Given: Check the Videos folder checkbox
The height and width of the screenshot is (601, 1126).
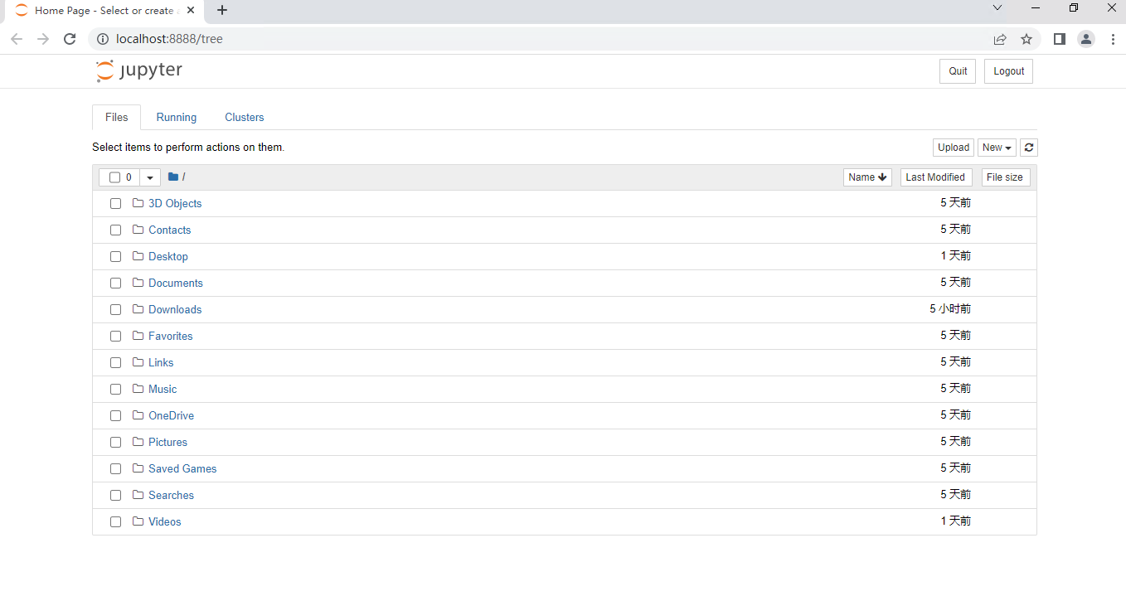Looking at the screenshot, I should click(116, 522).
